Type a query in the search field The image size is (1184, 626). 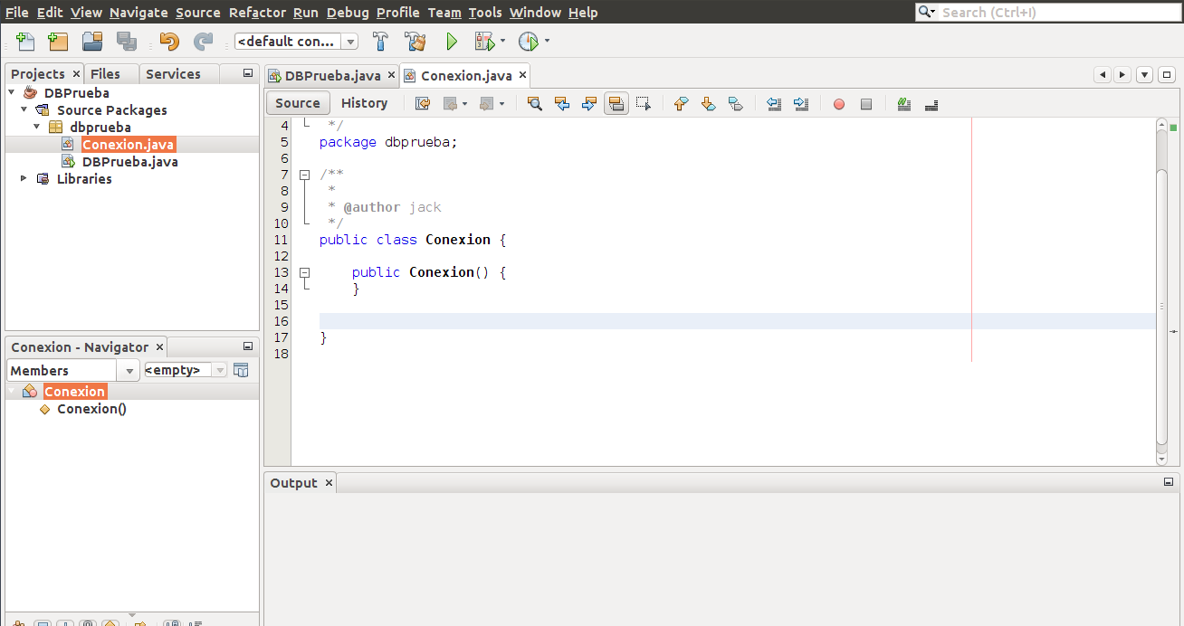click(1050, 12)
